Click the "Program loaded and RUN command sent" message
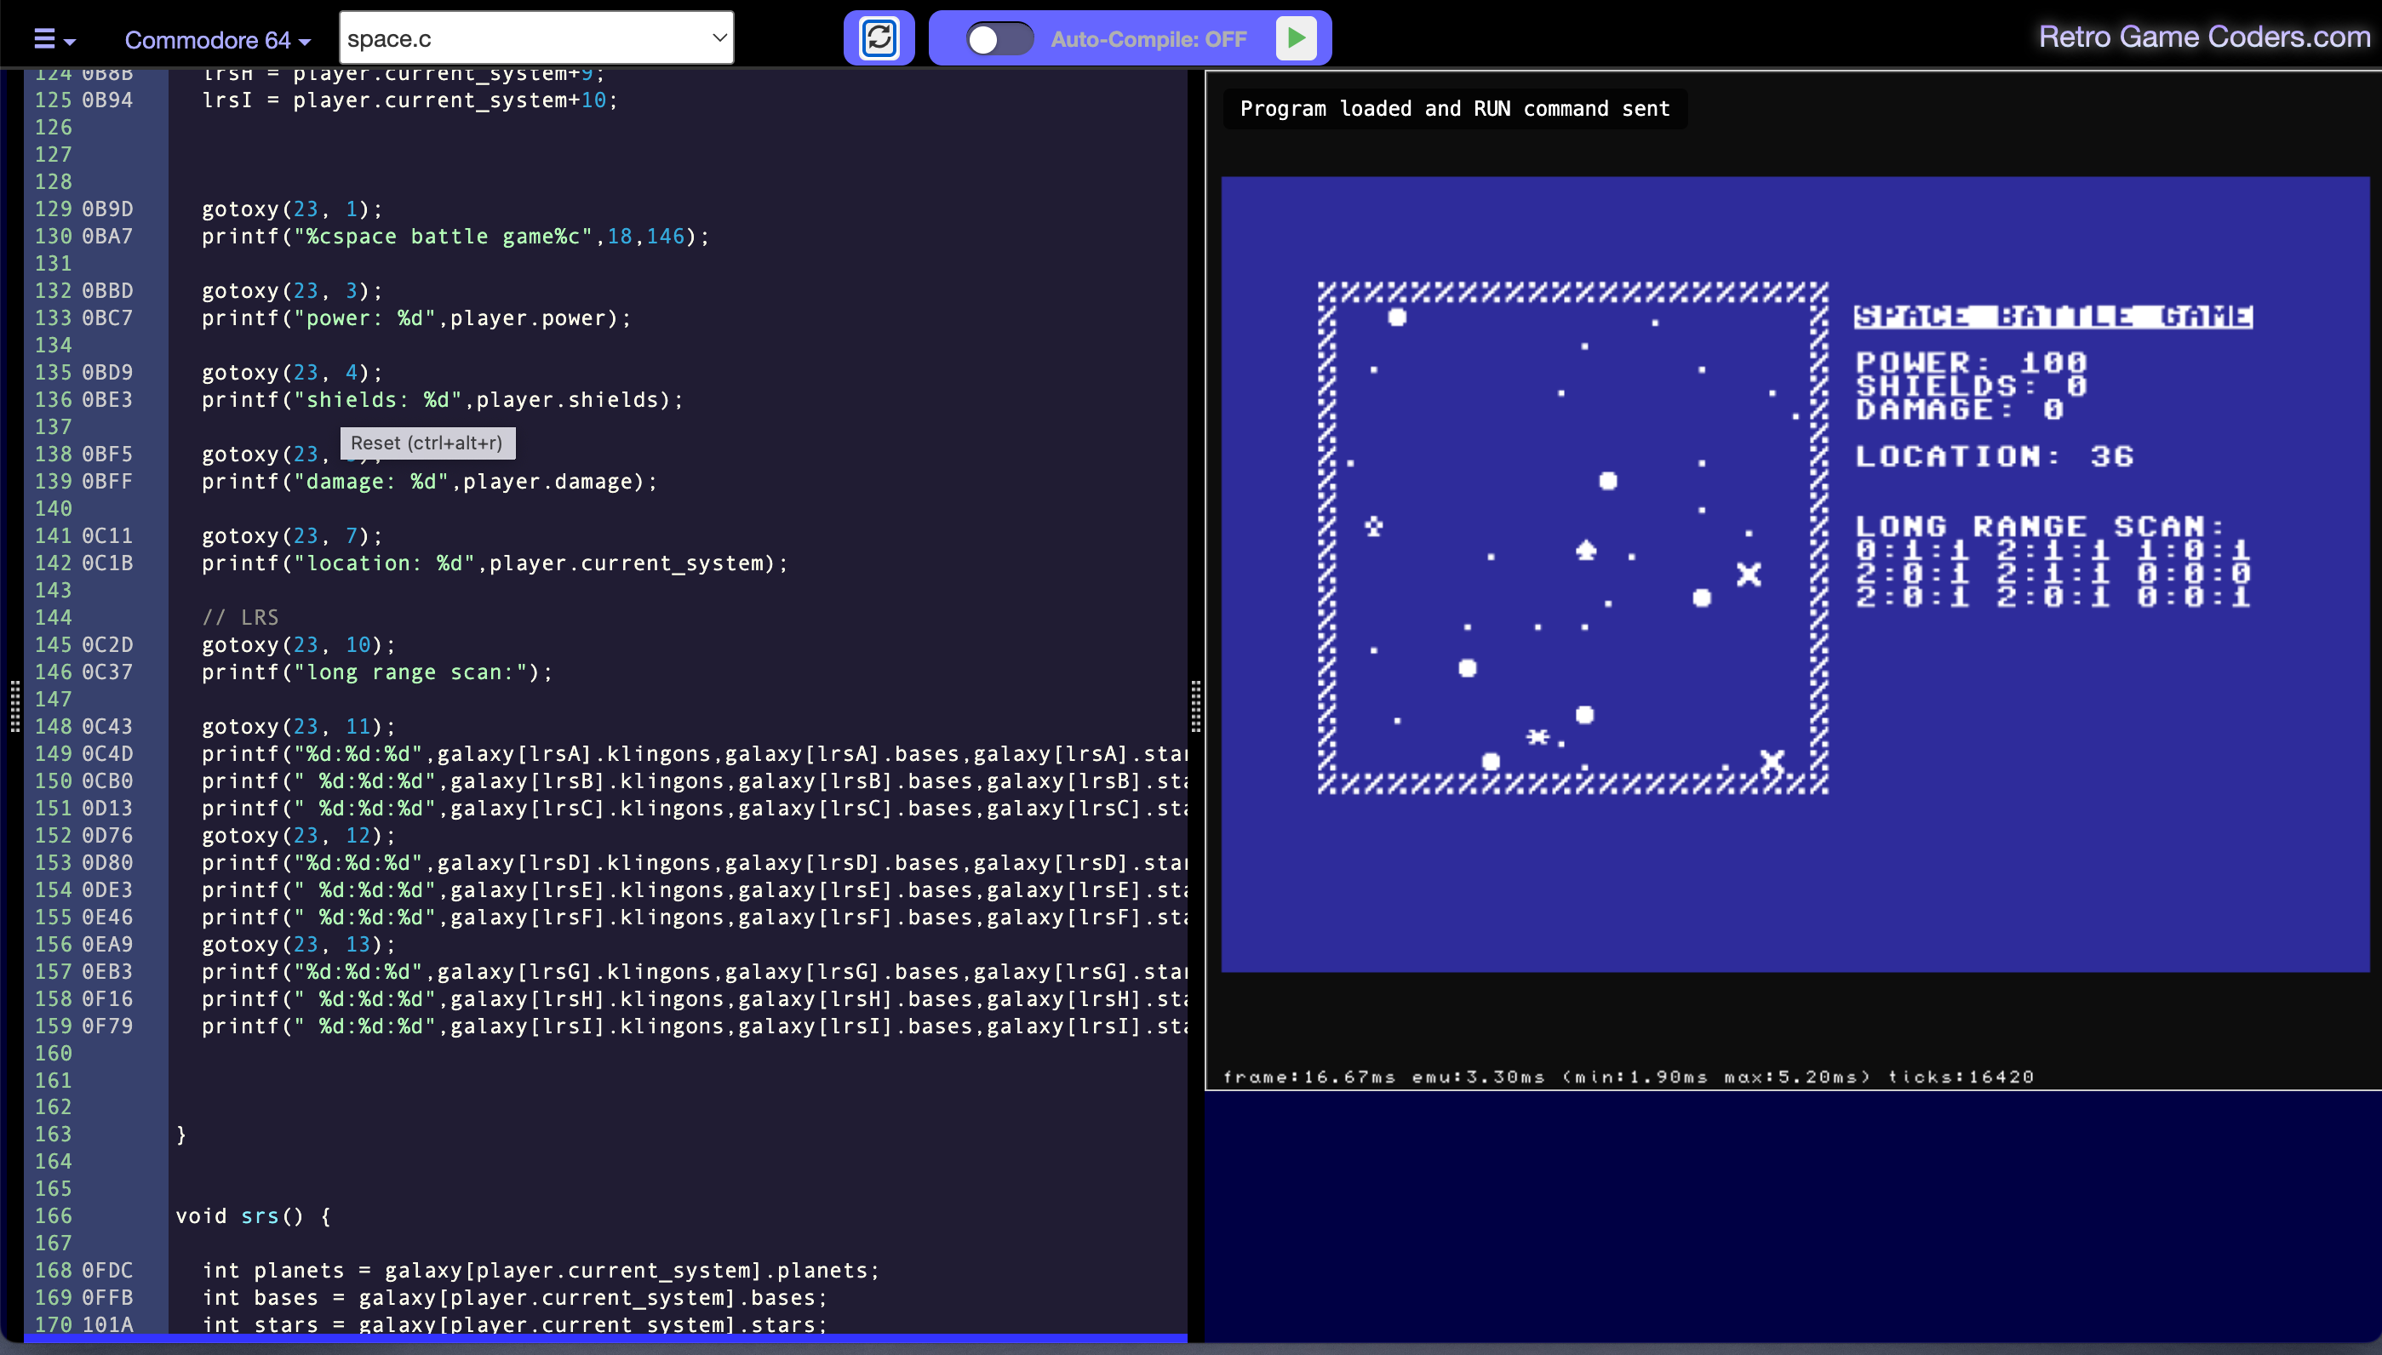The width and height of the screenshot is (2382, 1355). (x=1454, y=109)
